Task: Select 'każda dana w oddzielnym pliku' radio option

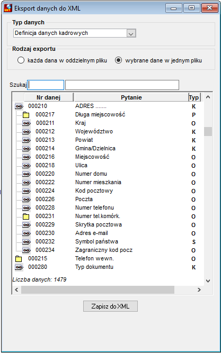Action: (21, 60)
